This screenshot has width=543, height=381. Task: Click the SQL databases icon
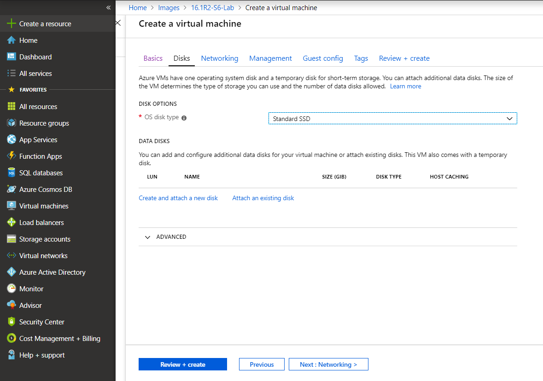tap(12, 173)
